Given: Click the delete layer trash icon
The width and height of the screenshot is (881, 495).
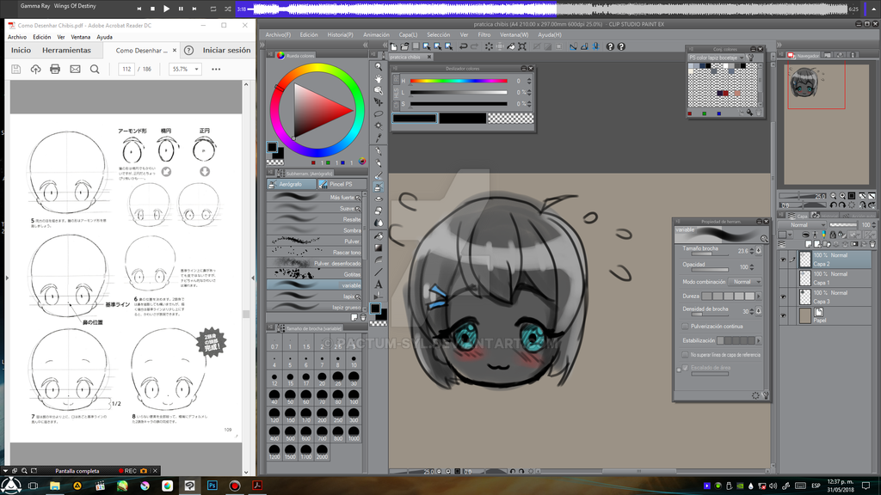Looking at the screenshot, I should (x=872, y=244).
